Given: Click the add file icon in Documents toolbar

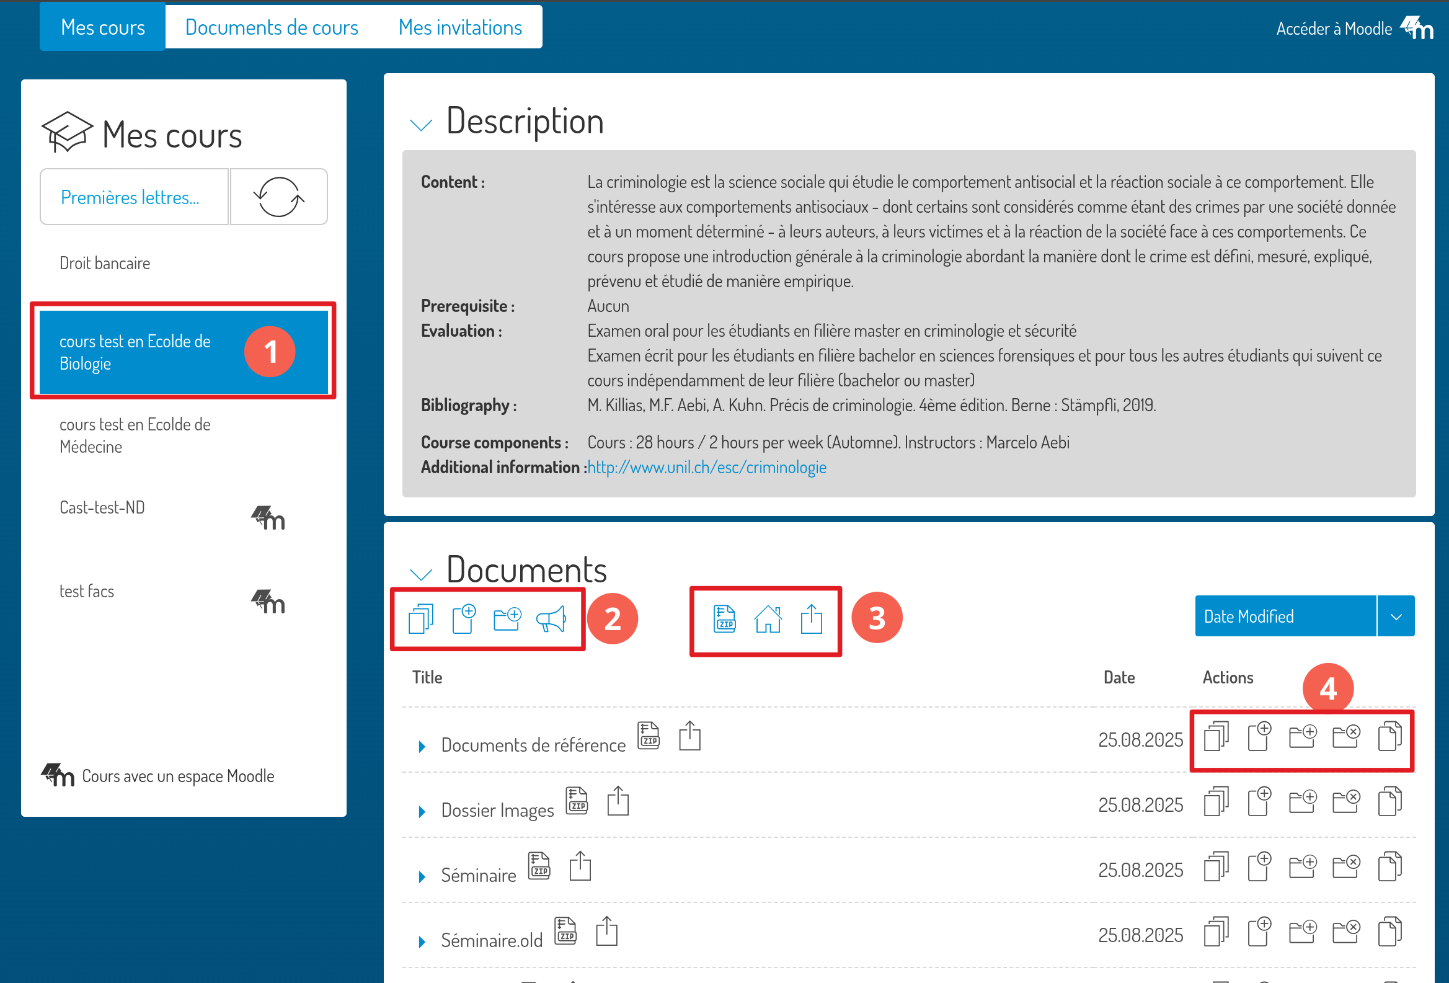Looking at the screenshot, I should [x=463, y=619].
